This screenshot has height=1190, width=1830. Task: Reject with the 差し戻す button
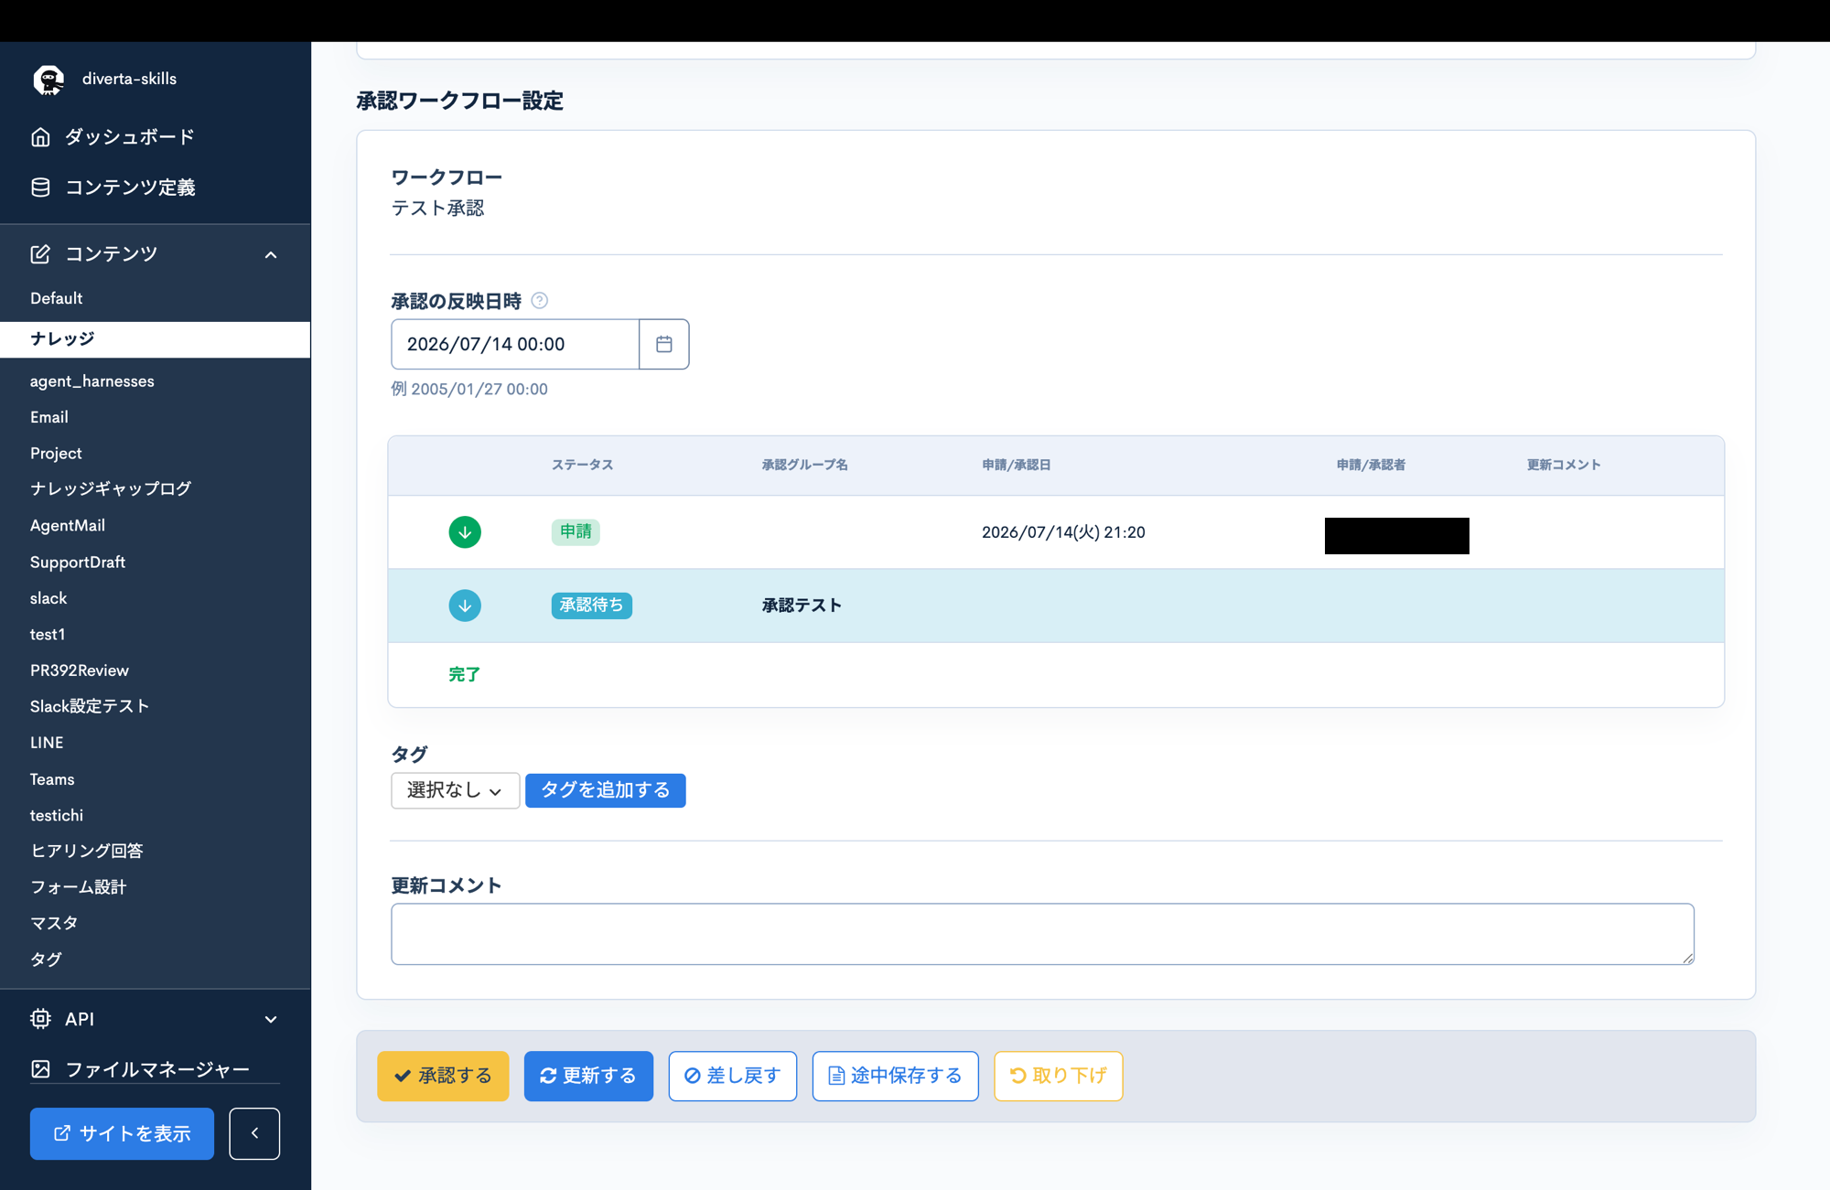[x=733, y=1076]
